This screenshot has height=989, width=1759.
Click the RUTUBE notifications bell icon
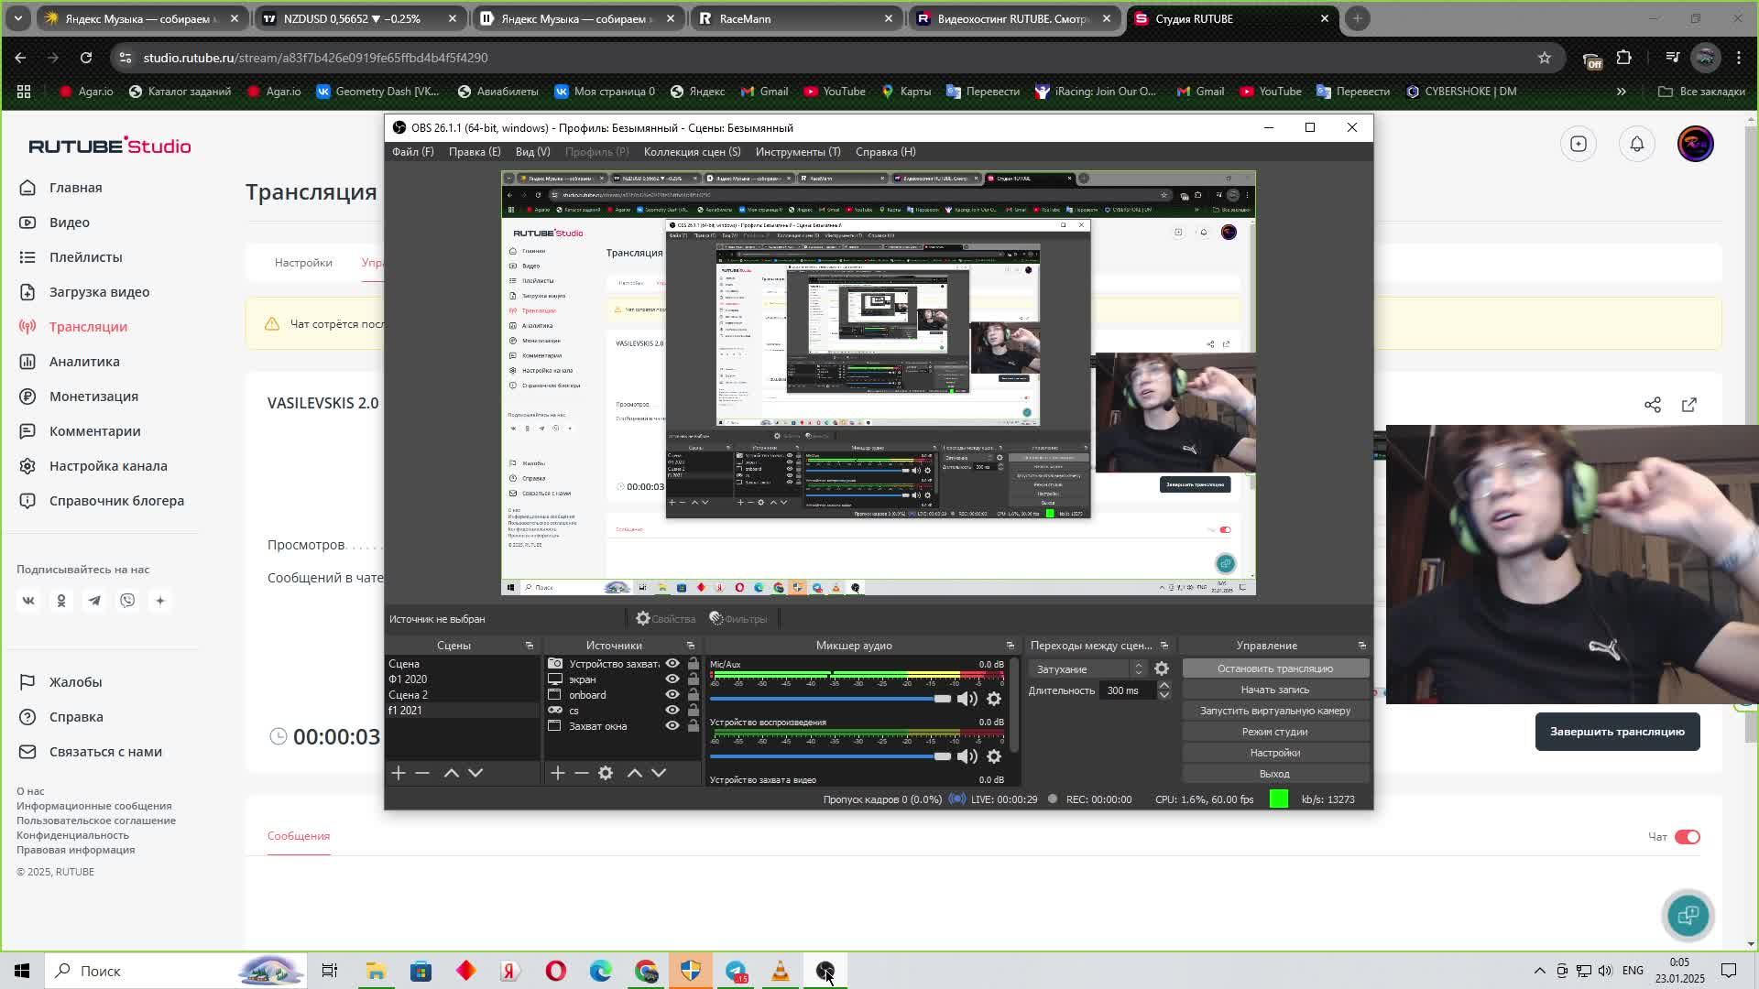1636,144
